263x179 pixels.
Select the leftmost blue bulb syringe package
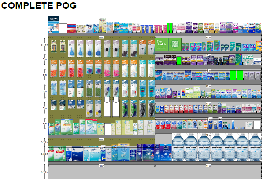(72, 48)
